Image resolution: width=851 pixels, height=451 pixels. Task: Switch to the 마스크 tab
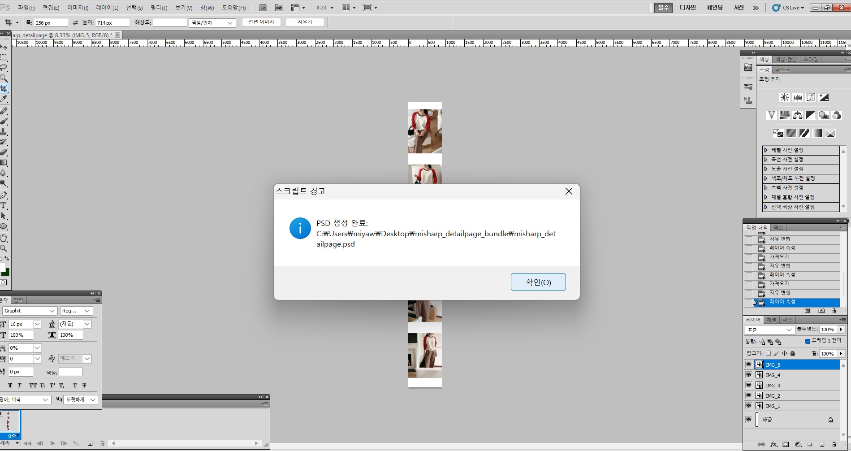tap(782, 69)
